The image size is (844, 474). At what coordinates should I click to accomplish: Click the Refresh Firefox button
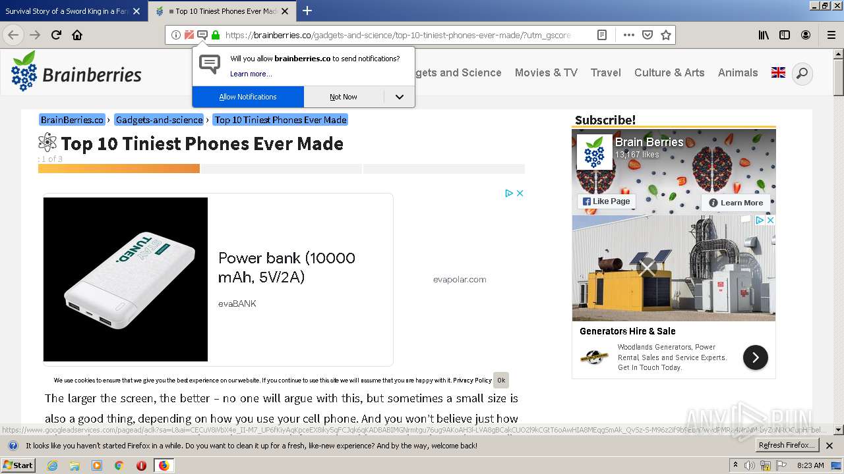pos(787,445)
